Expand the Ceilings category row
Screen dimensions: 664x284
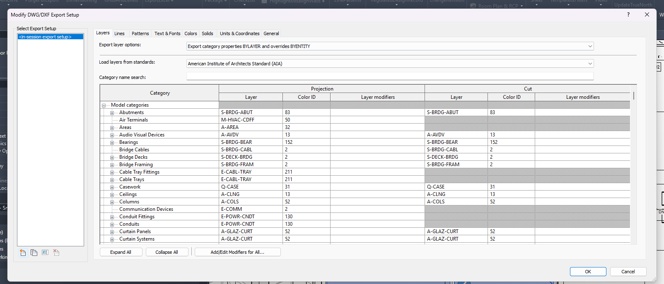[112, 195]
